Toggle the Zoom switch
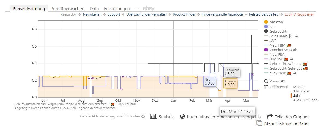322x130 pixels. click(x=283, y=81)
